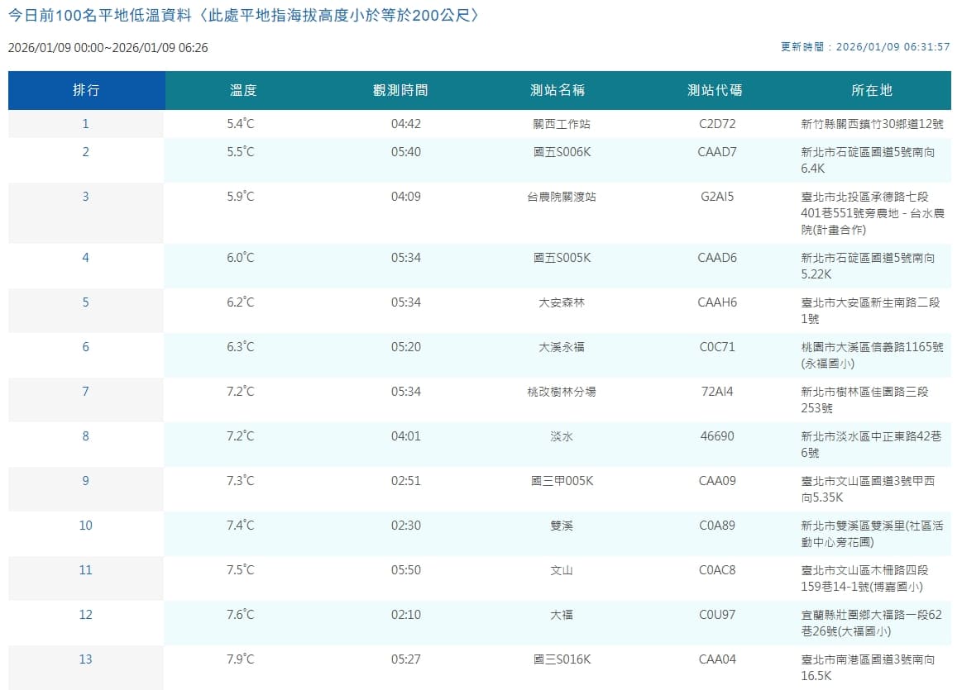This screenshot has height=690, width=962.
Task: Click the 排行 column header
Action: pyautogui.click(x=87, y=90)
